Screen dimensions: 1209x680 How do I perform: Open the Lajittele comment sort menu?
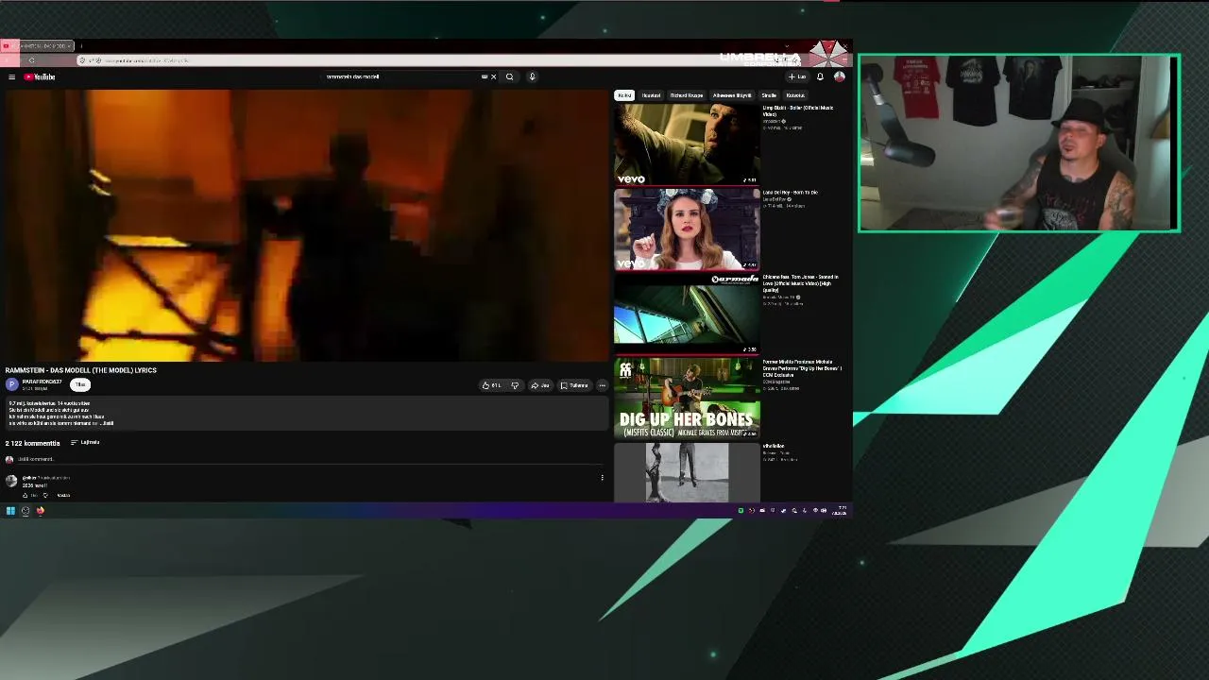(85, 443)
